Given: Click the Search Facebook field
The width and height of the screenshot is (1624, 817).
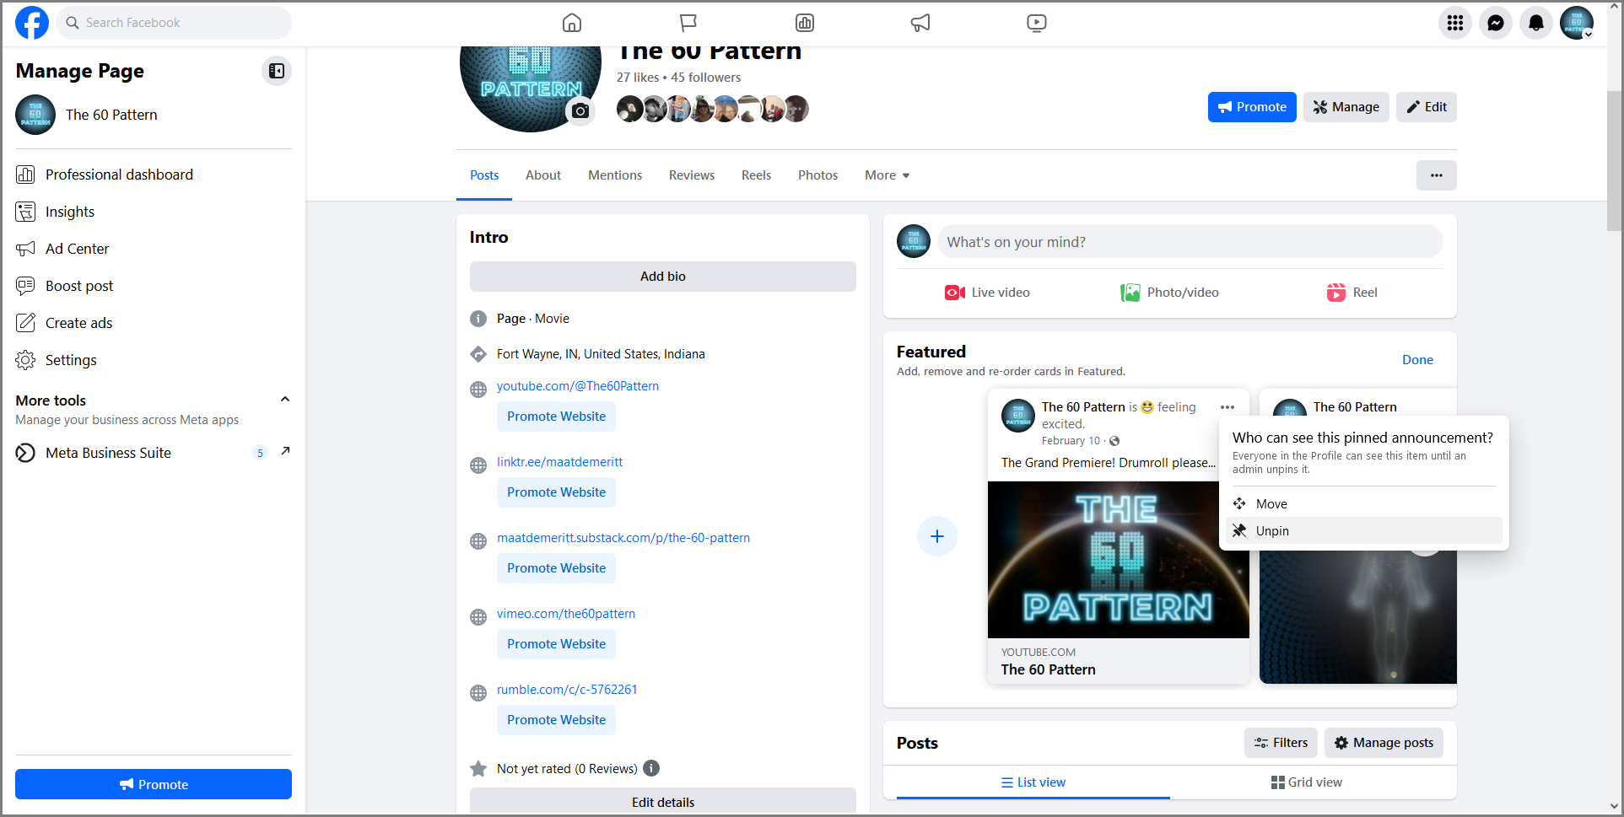Looking at the screenshot, I should (x=174, y=23).
